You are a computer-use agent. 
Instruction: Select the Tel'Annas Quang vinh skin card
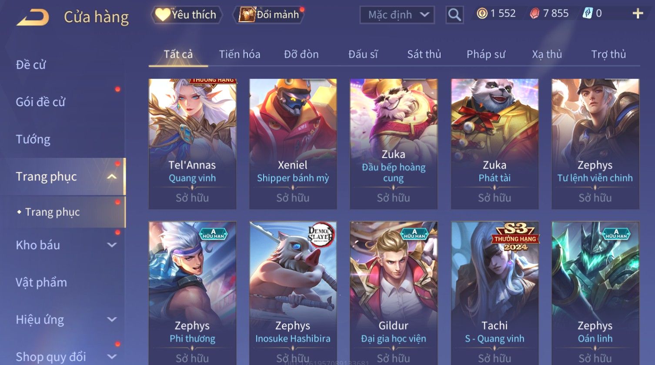(192, 144)
